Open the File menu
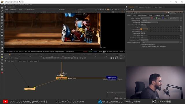The height and width of the screenshot is (104, 185). coord(2,5)
